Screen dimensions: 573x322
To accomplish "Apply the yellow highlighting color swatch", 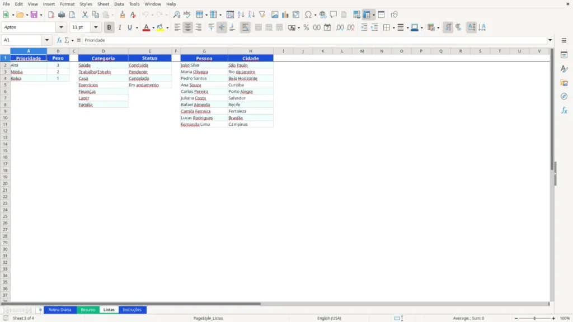I will coord(160,27).
